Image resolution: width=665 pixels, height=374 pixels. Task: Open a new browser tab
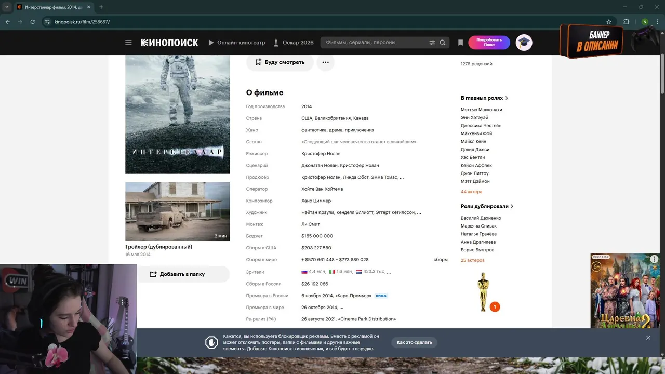[101, 7]
